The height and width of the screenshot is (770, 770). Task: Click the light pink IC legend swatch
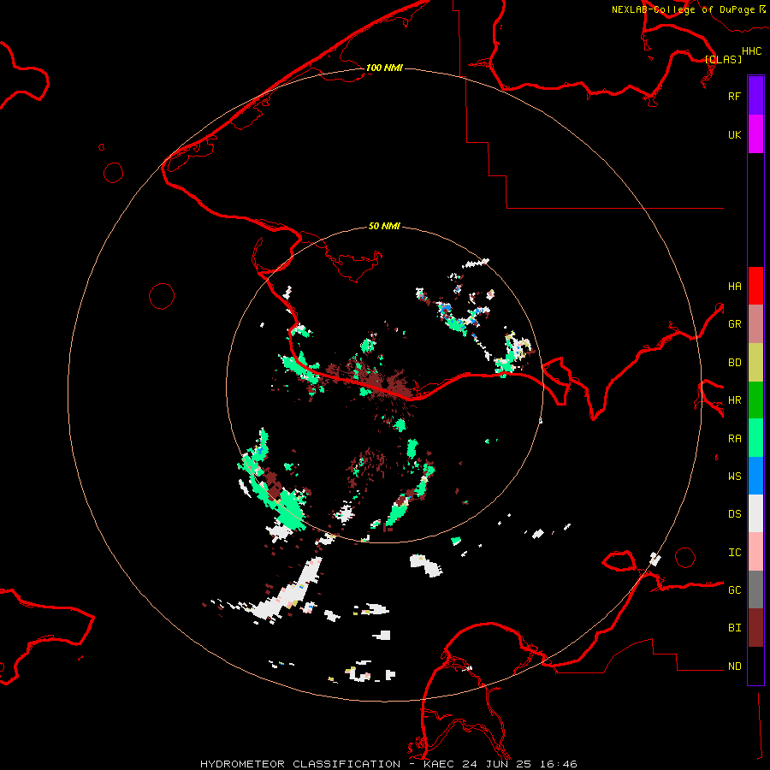755,552
